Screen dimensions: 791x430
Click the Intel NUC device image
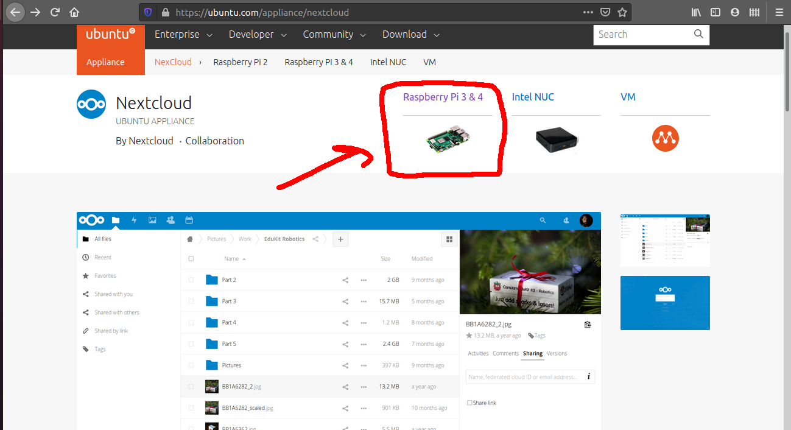pyautogui.click(x=557, y=140)
